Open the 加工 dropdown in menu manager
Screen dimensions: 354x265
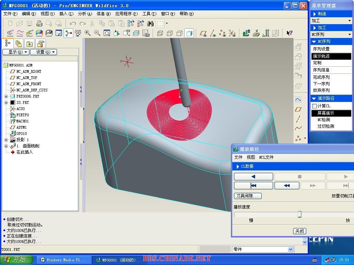point(331,21)
